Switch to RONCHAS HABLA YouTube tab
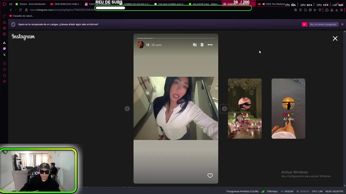Image resolution: width=346 pixels, height=194 pixels. click(65, 4)
